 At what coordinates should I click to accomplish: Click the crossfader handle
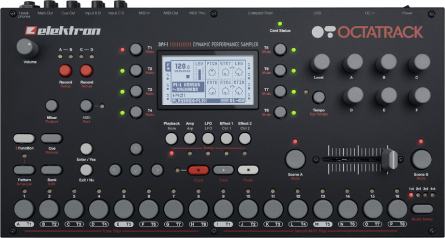coord(390,159)
